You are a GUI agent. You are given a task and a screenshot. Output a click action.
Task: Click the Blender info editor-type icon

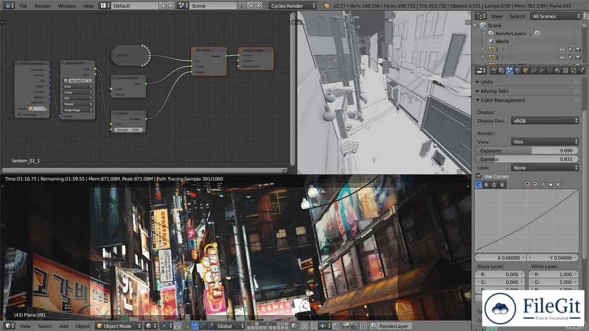[x=9, y=6]
